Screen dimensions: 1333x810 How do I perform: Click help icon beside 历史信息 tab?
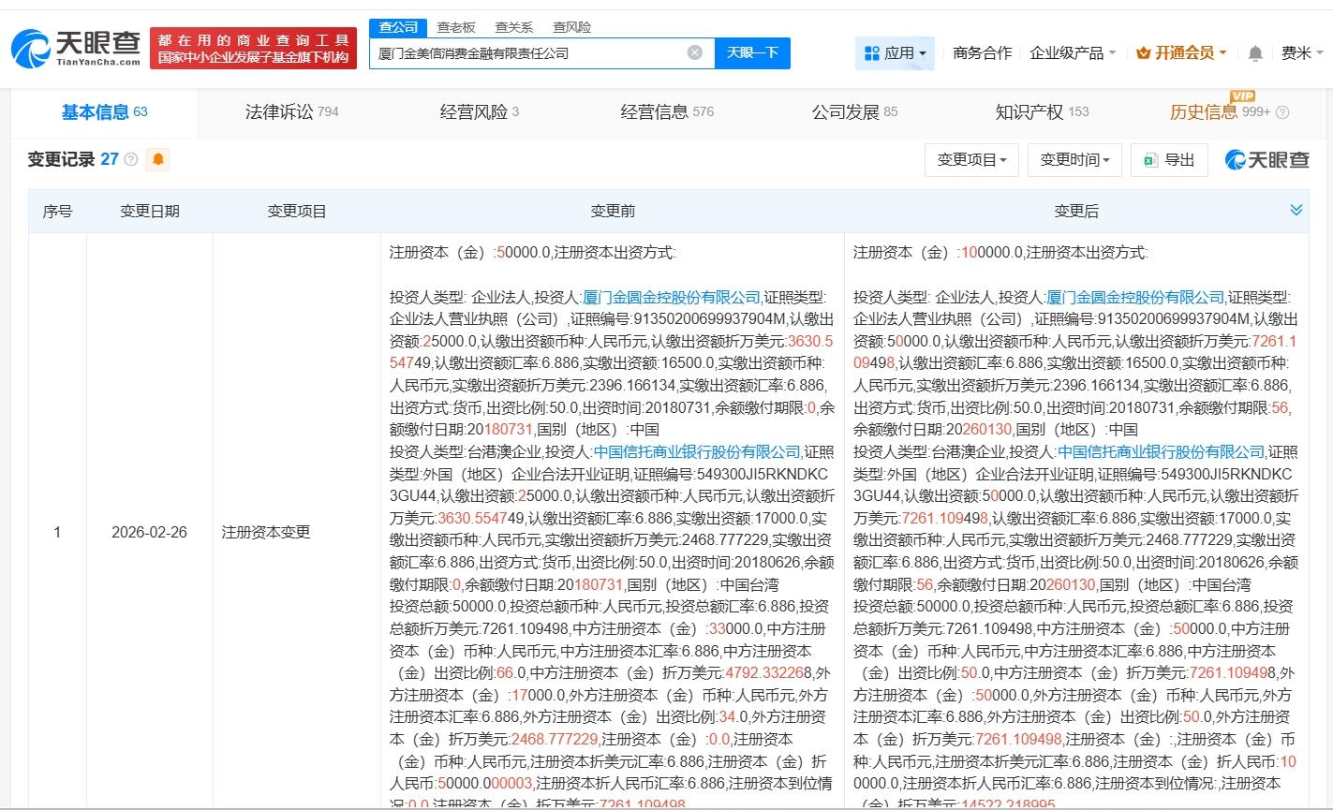click(1282, 112)
